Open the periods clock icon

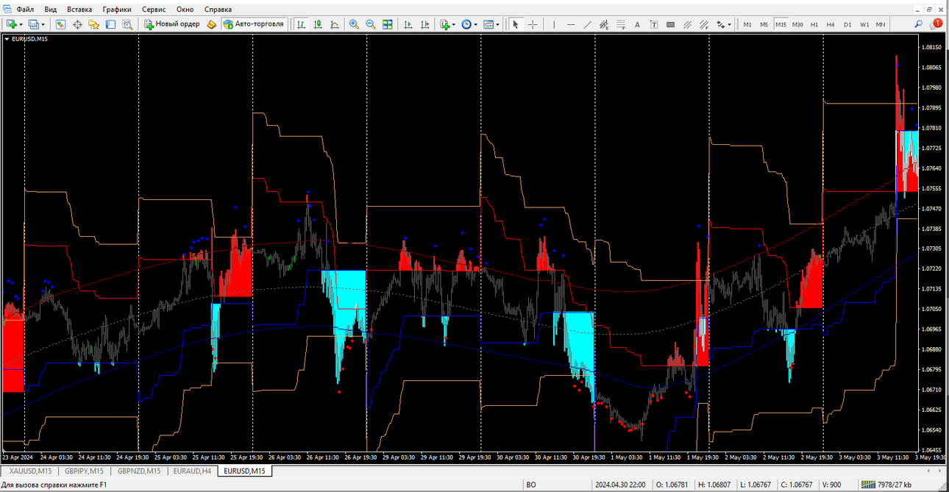(x=466, y=24)
